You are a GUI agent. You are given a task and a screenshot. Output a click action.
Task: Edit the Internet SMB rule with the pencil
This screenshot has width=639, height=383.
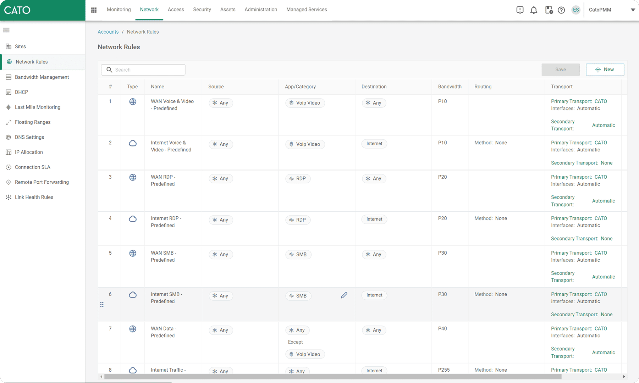point(343,295)
